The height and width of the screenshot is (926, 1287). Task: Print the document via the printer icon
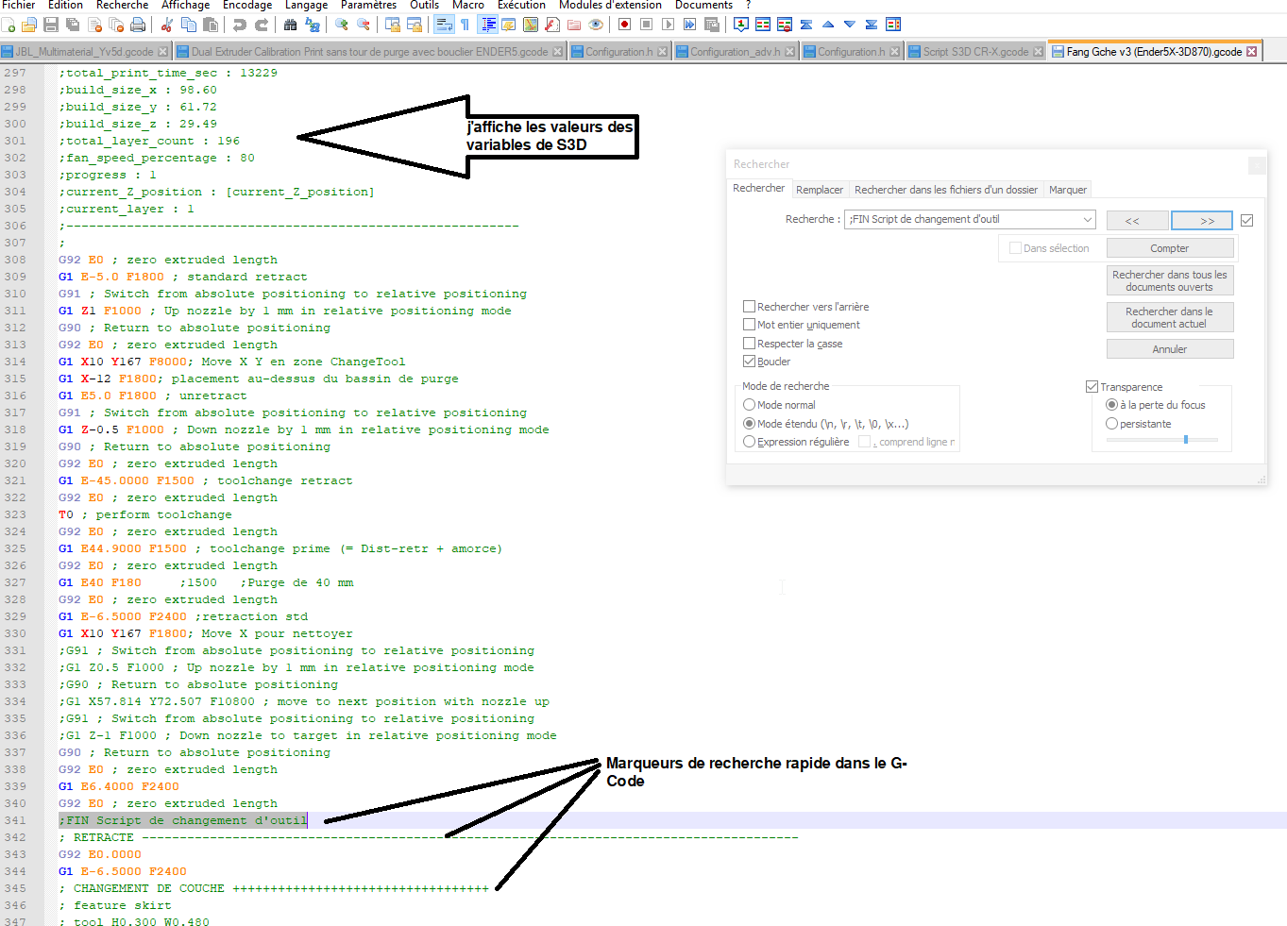(138, 25)
